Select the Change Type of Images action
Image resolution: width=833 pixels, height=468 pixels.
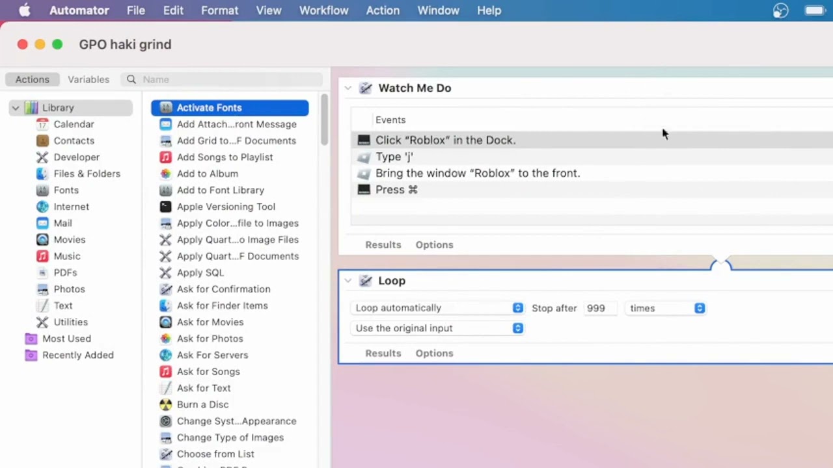point(230,437)
